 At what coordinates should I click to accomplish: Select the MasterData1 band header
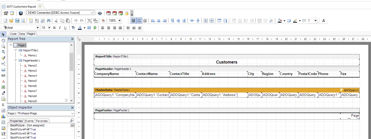pyautogui.click(x=227, y=90)
